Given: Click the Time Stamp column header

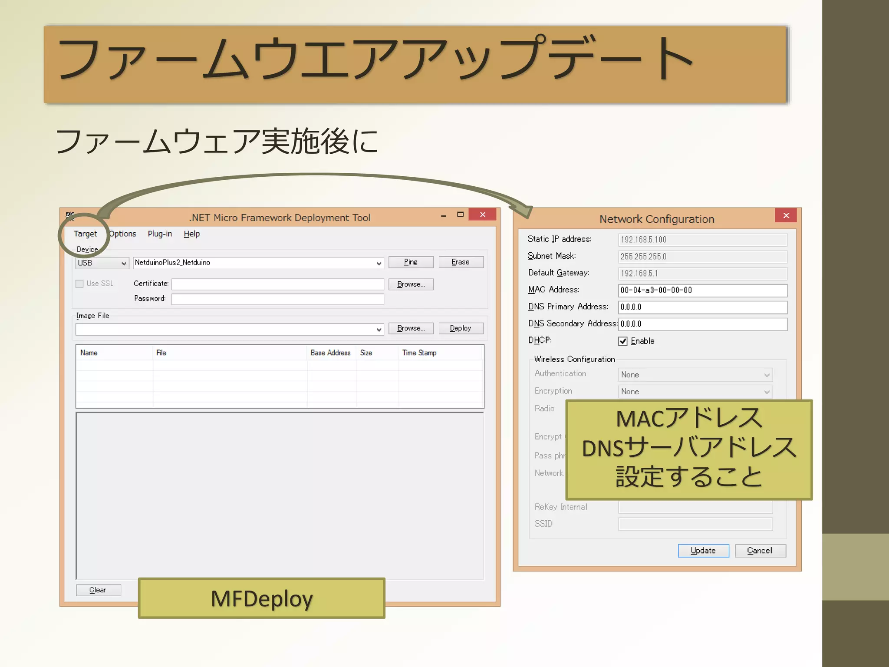Looking at the screenshot, I should (x=441, y=353).
